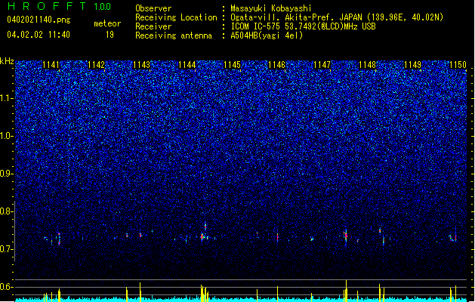
Task: Click the meteor count value 19
Action: tap(109, 35)
